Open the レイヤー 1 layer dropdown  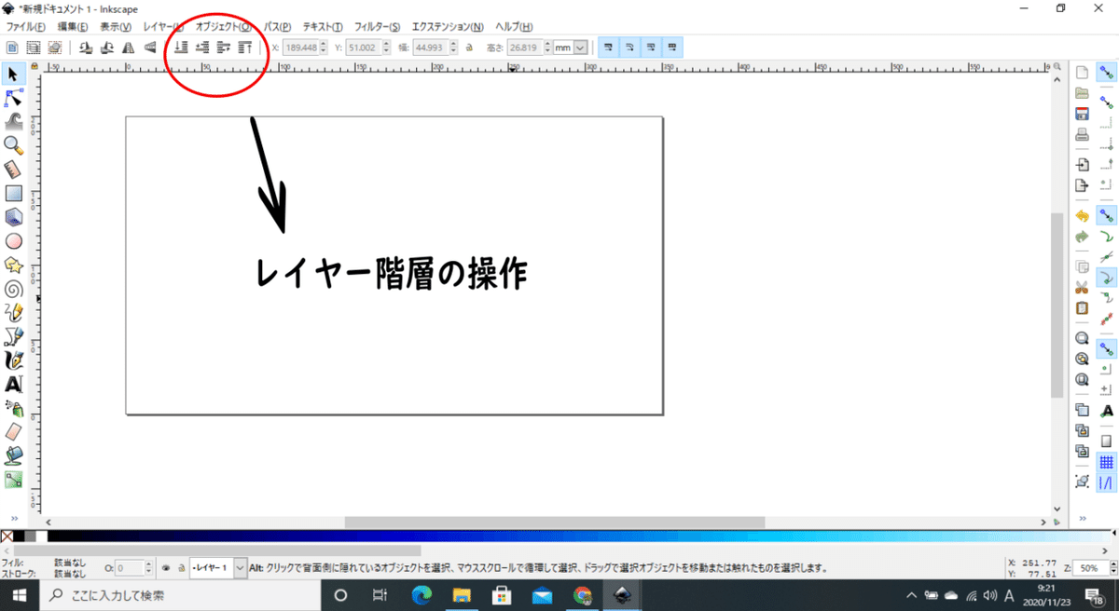tap(218, 567)
